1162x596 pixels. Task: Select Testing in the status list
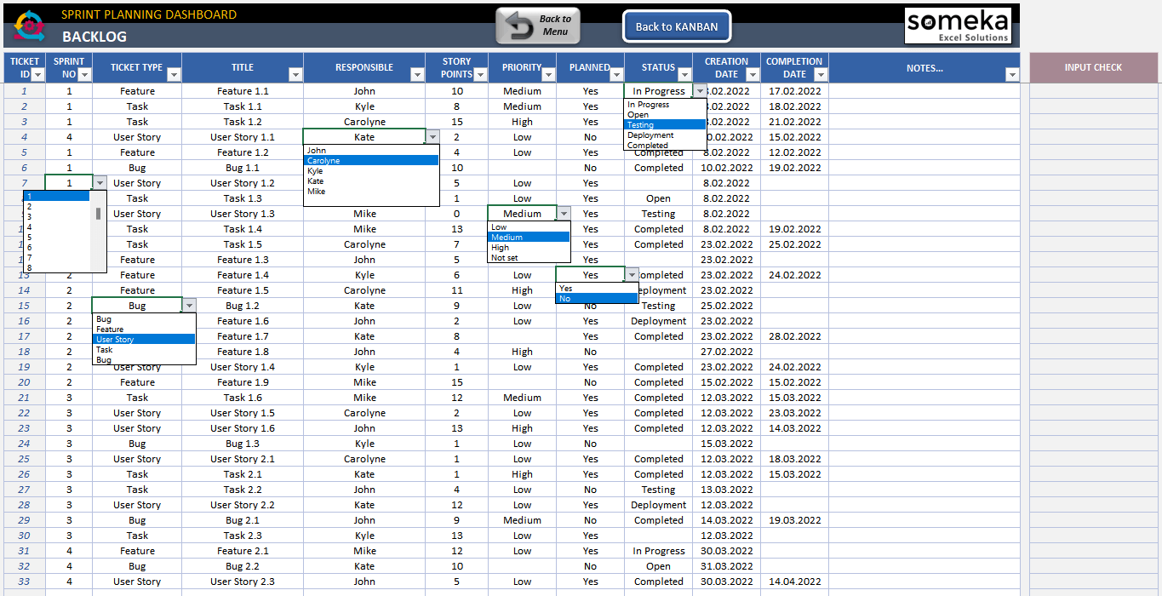click(665, 125)
